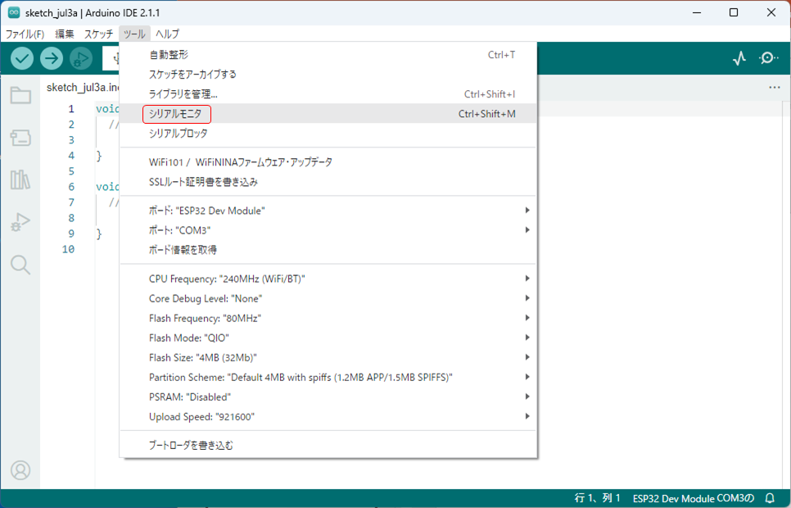Viewport: 791px width, 508px height.
Task: Open the 編集 menu
Action: coord(65,34)
